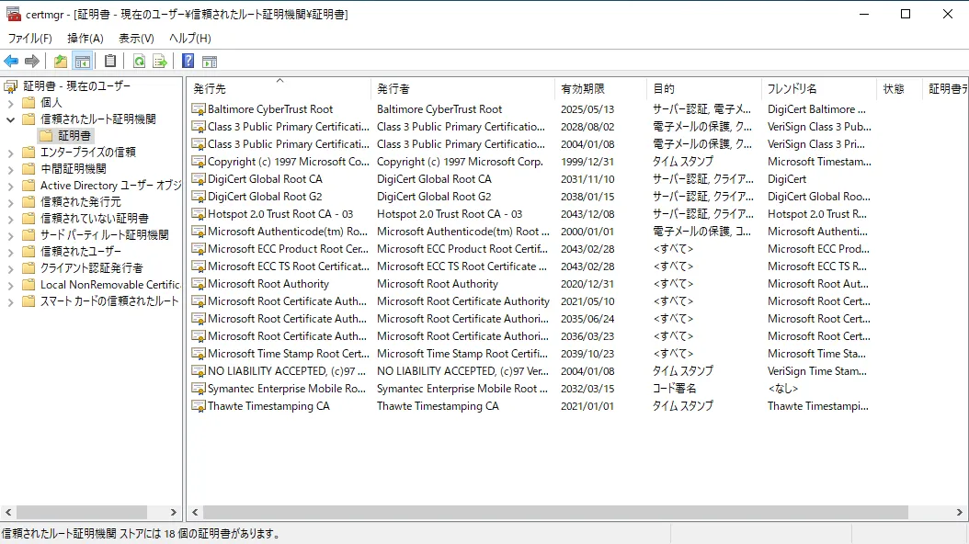
Task: Click the folder icon next to 中間証明機関
Action: [28, 168]
